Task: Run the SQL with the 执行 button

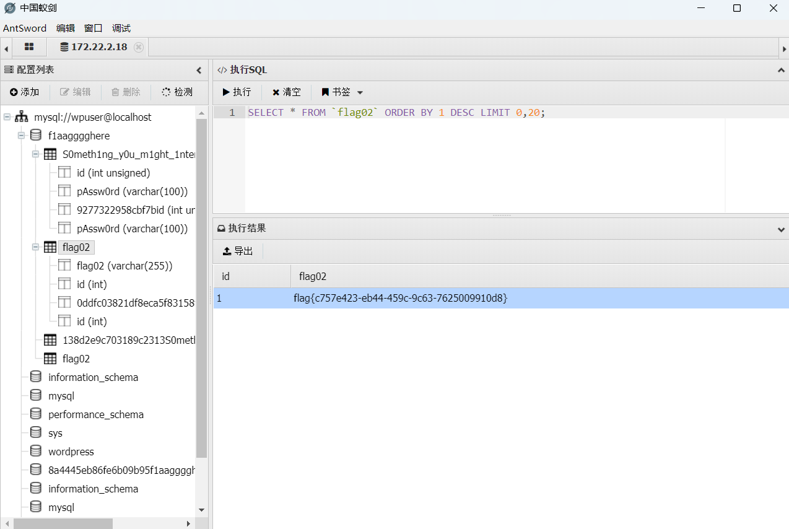Action: 237,92
